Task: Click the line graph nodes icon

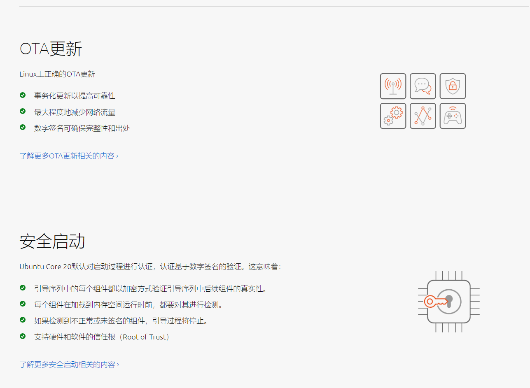Action: point(423,116)
